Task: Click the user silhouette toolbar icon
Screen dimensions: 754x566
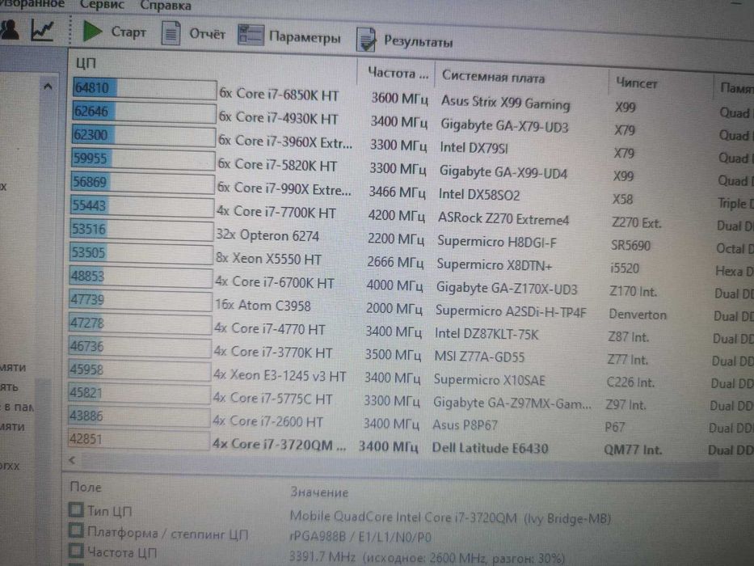Action: tap(10, 29)
